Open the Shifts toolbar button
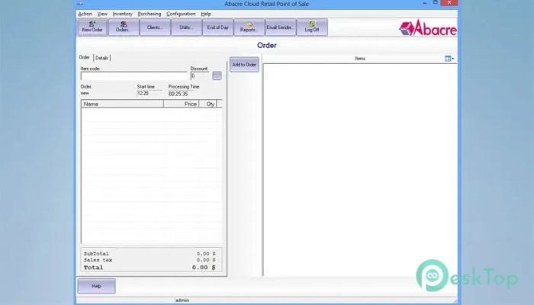 tap(186, 27)
